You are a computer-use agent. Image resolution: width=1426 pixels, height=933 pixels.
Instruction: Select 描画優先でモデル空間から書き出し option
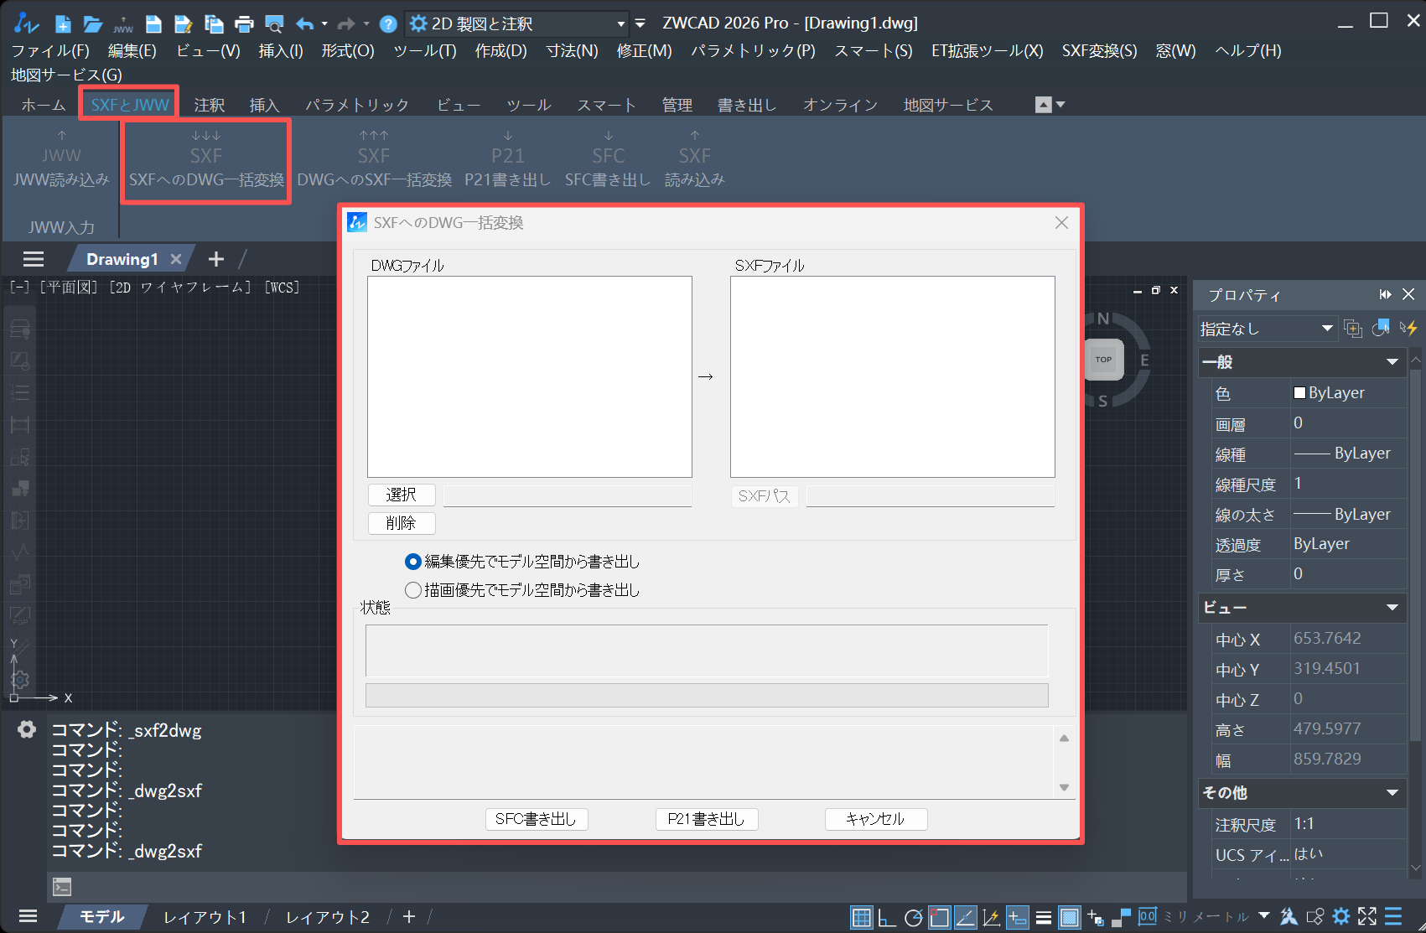(x=412, y=590)
